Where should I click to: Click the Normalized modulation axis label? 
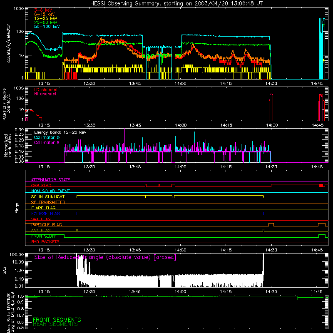point(8,145)
